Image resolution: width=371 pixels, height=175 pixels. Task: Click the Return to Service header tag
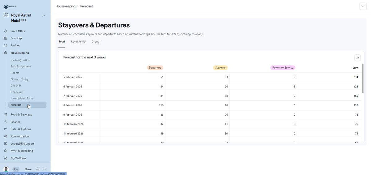[x=283, y=67]
